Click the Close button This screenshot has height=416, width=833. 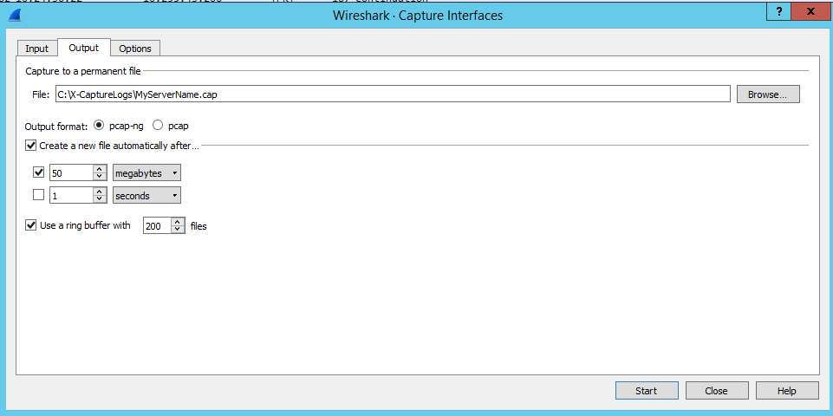pyautogui.click(x=717, y=391)
